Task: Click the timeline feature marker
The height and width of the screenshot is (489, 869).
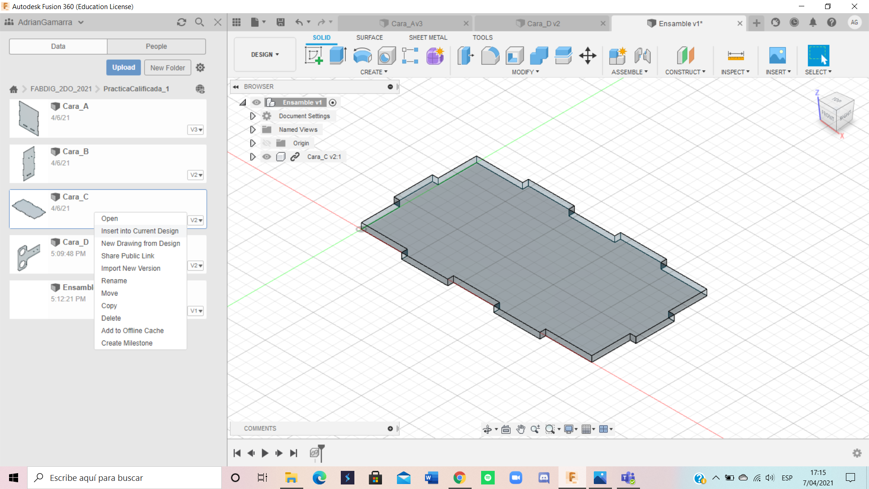Action: click(315, 453)
